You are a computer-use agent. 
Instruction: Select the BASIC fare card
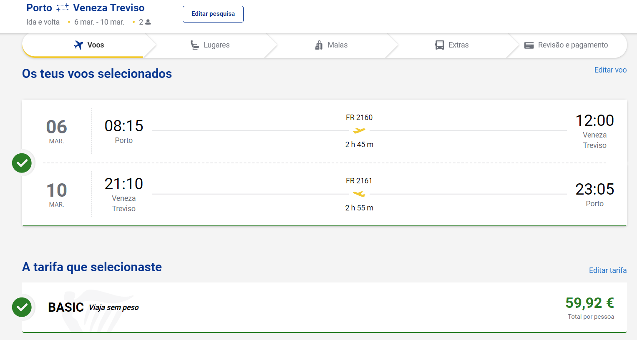pyautogui.click(x=325, y=307)
